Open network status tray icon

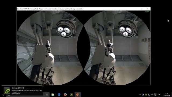pyautogui.click(x=149, y=95)
